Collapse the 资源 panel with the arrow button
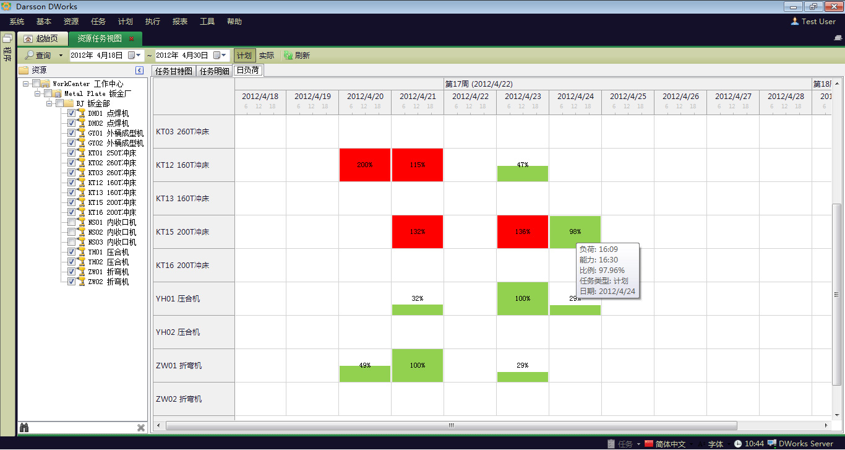The height and width of the screenshot is (450, 845). pos(139,69)
